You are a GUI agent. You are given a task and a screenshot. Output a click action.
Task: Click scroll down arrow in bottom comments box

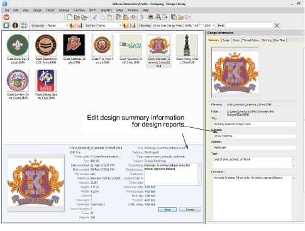[199, 183]
